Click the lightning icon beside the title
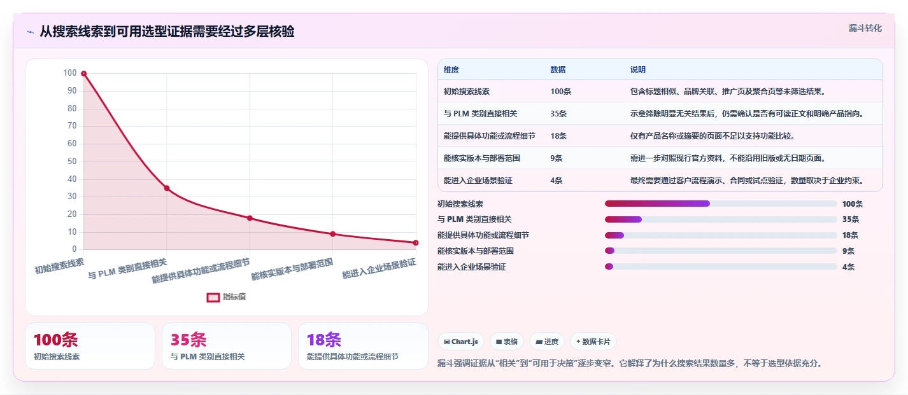The width and height of the screenshot is (908, 395). [x=30, y=32]
